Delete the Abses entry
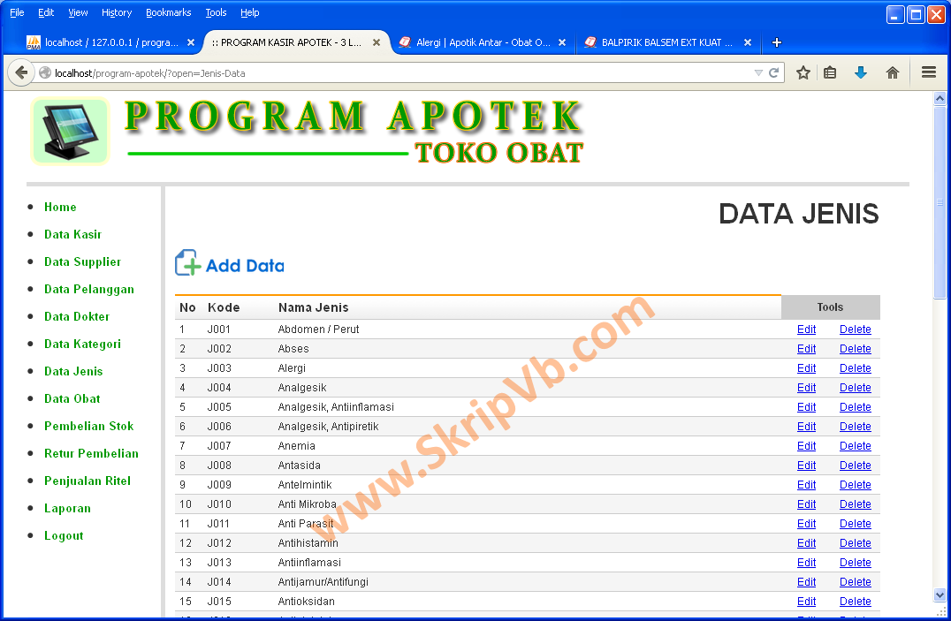The image size is (951, 621). click(x=855, y=348)
